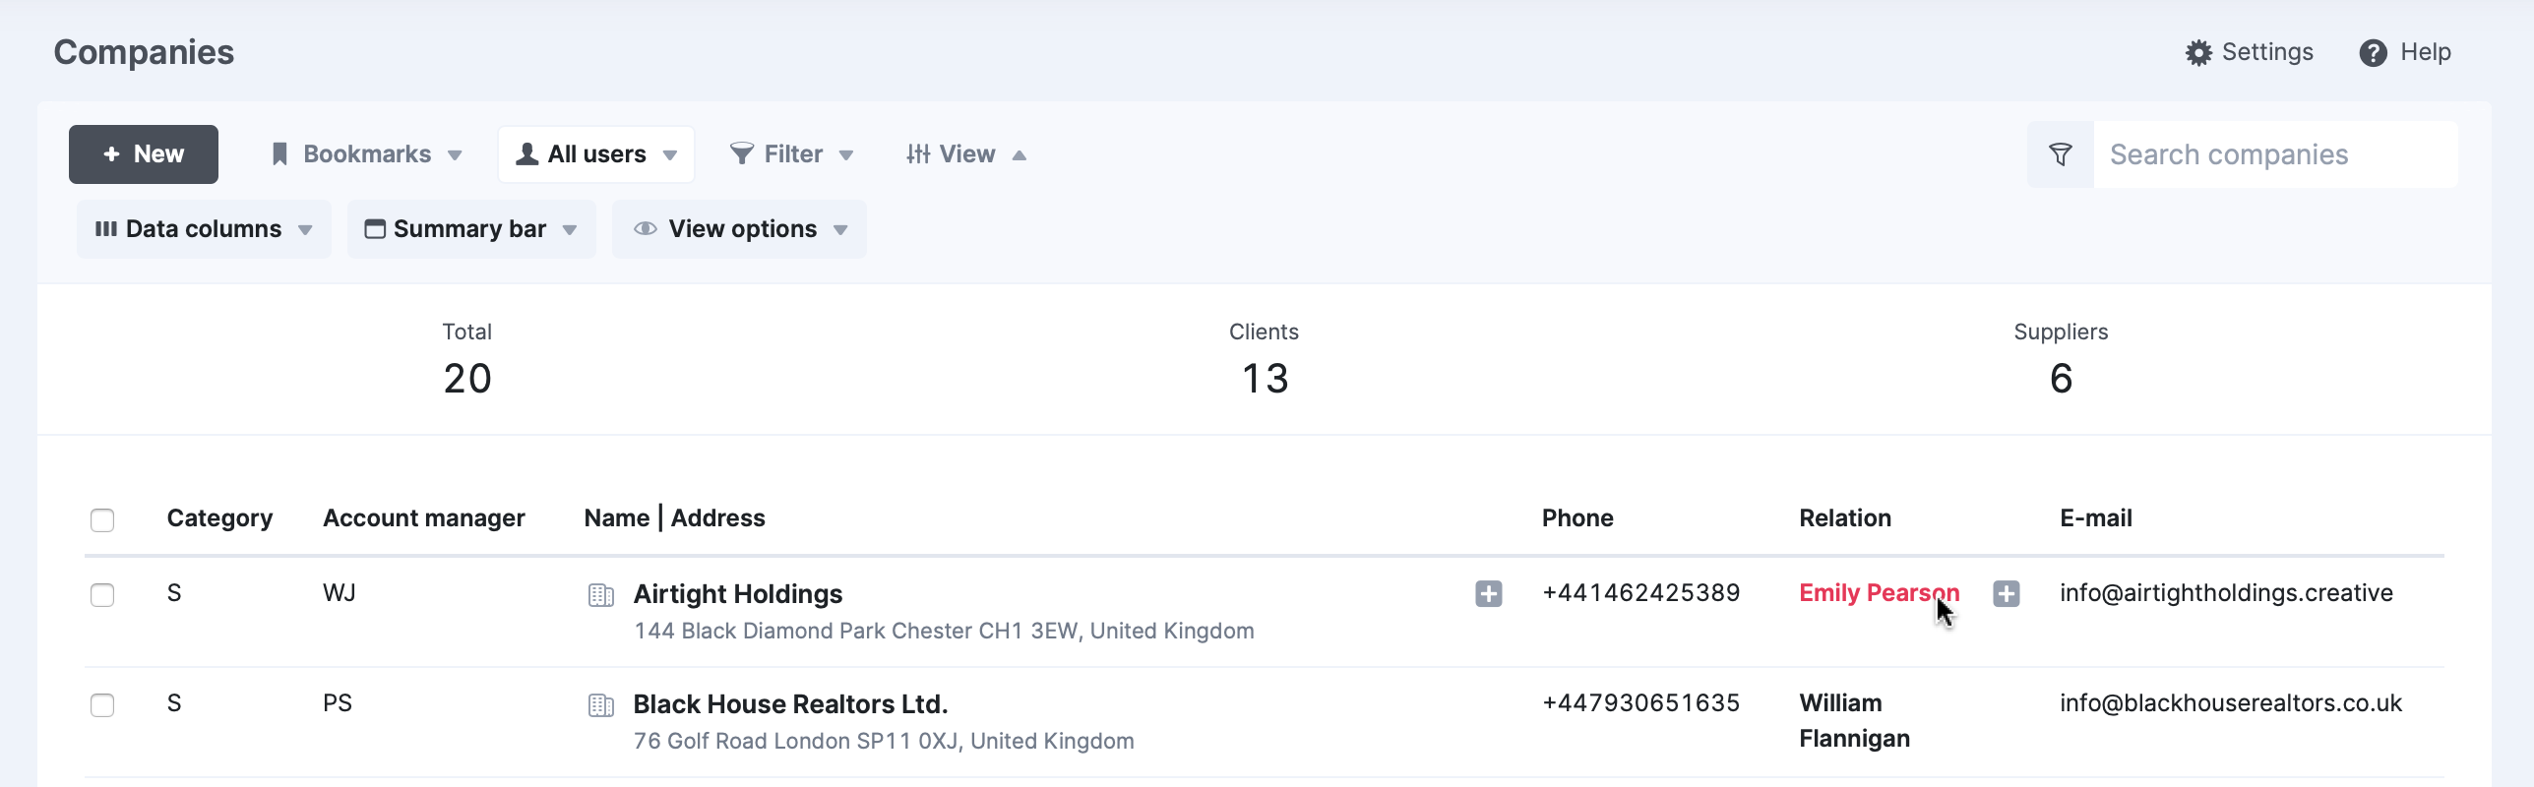The image size is (2534, 787).
Task: Click the building icon next to Black House Realtors
Action: pos(601,705)
